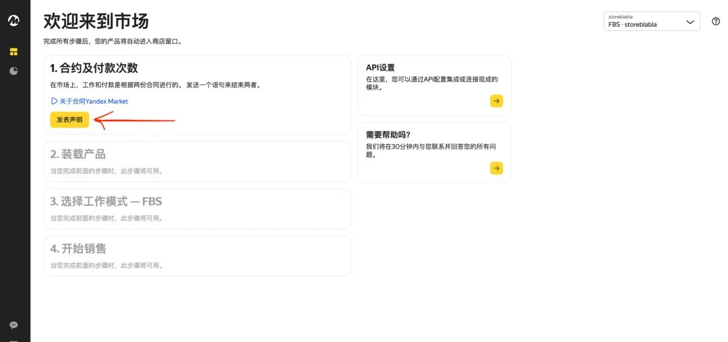Viewport: 728px width, 342px height.
Task: Click the arrow button in API设置 card
Action: point(496,101)
